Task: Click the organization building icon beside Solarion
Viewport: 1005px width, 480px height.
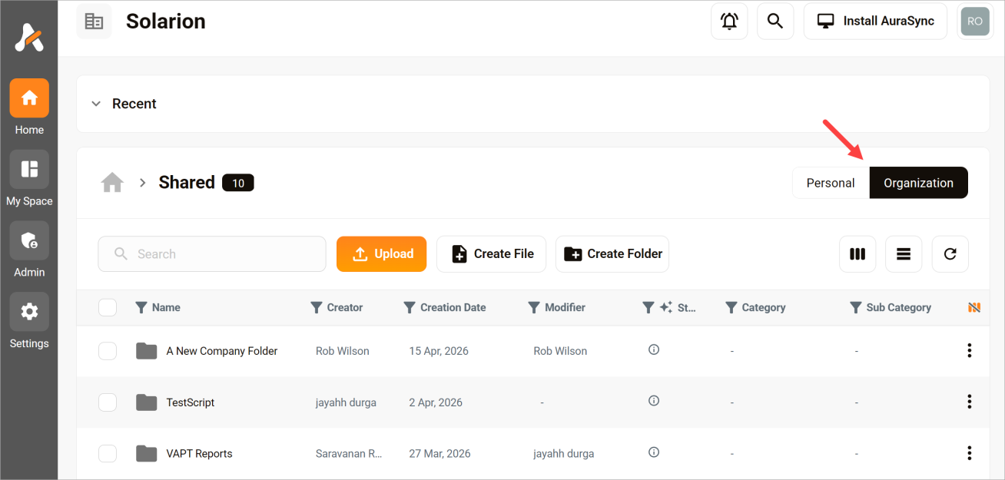Action: (94, 22)
